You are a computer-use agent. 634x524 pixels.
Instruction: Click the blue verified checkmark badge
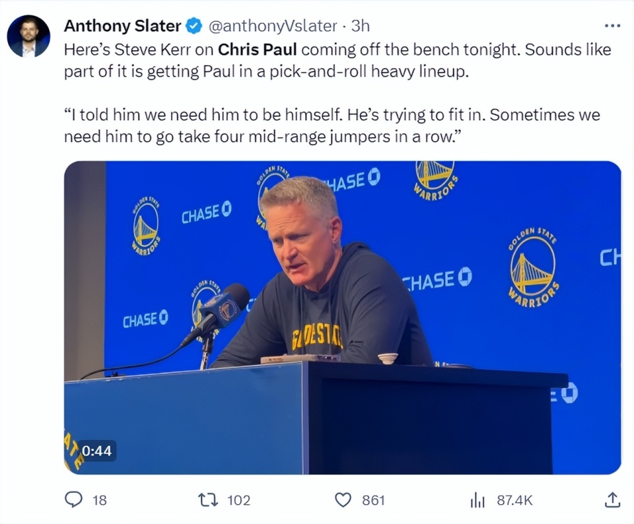[x=194, y=26]
